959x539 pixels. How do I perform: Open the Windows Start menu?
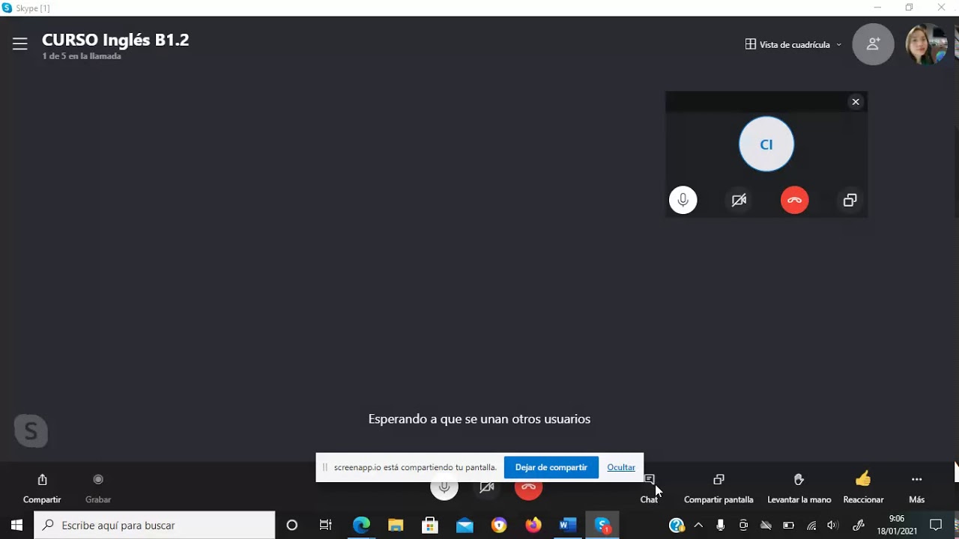click(x=16, y=526)
